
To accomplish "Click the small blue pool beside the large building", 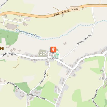I will coord(18,25).
